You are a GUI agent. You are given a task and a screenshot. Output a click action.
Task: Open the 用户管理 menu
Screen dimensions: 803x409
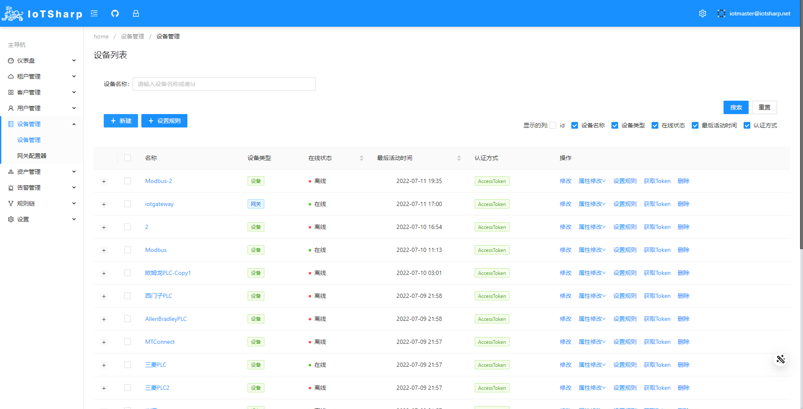tap(41, 108)
